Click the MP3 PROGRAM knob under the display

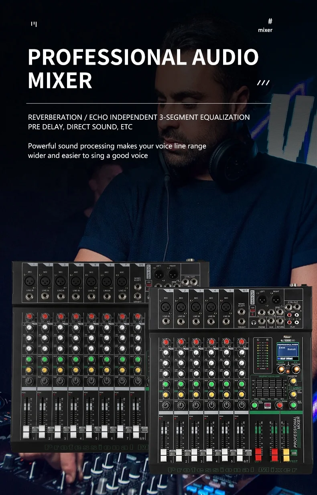tap(281, 369)
